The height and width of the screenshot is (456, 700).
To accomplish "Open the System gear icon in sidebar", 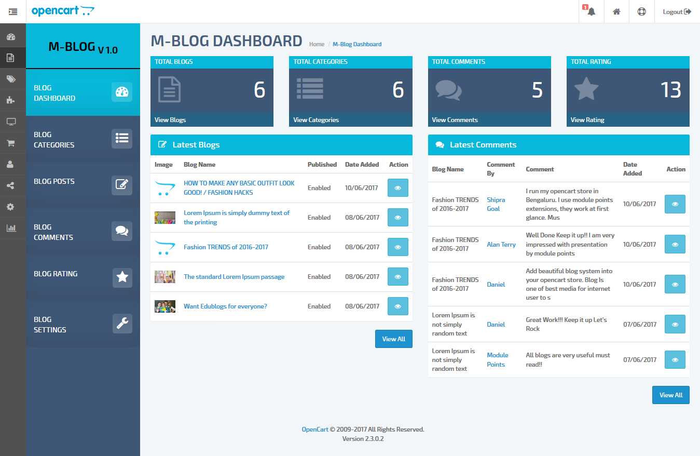I will 10,207.
